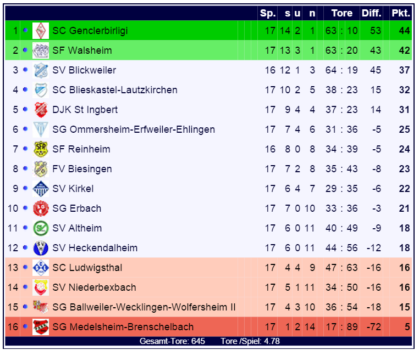The height and width of the screenshot is (350, 419).
Task: Click the SV Altheim green logo
Action: point(41,228)
